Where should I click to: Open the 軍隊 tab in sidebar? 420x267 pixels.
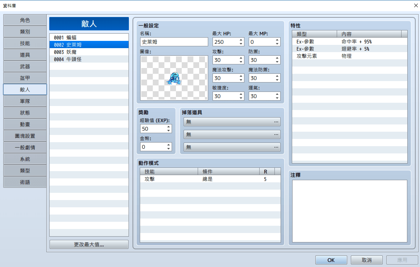point(25,101)
